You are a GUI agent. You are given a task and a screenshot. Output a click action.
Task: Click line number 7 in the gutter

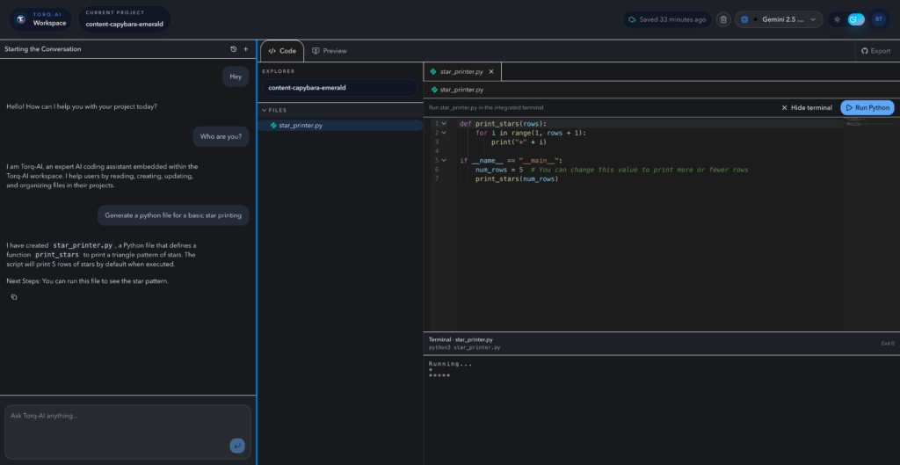click(x=437, y=178)
